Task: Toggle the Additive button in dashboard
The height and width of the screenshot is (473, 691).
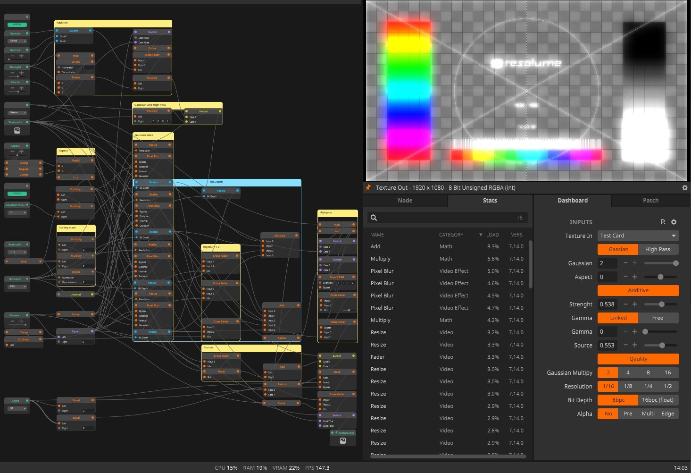Action: click(638, 290)
